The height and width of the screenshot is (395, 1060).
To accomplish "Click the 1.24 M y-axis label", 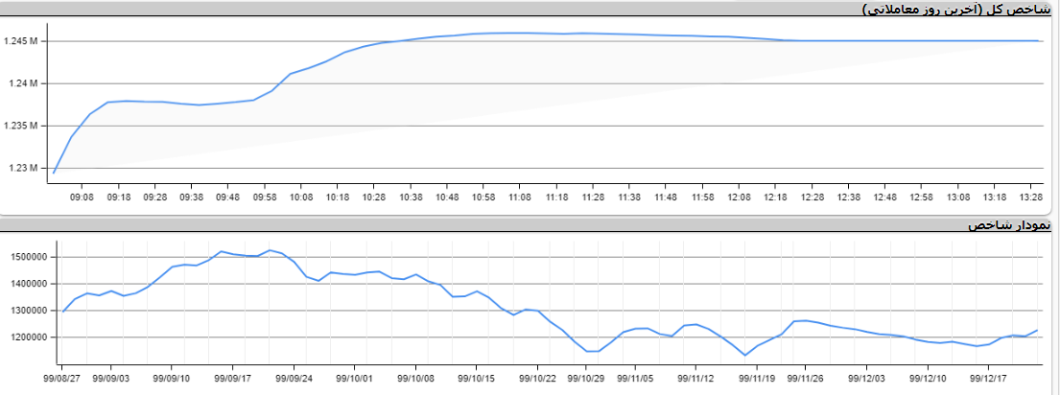I will (23, 83).
